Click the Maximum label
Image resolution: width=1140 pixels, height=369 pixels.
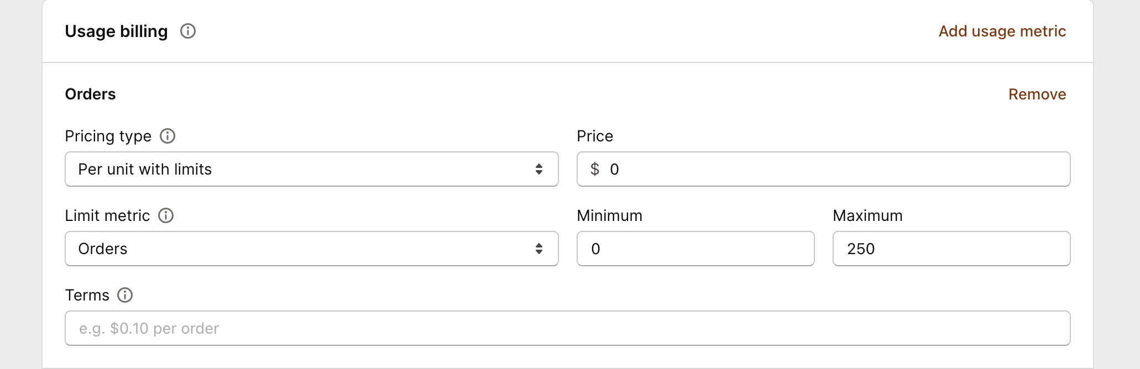click(867, 215)
